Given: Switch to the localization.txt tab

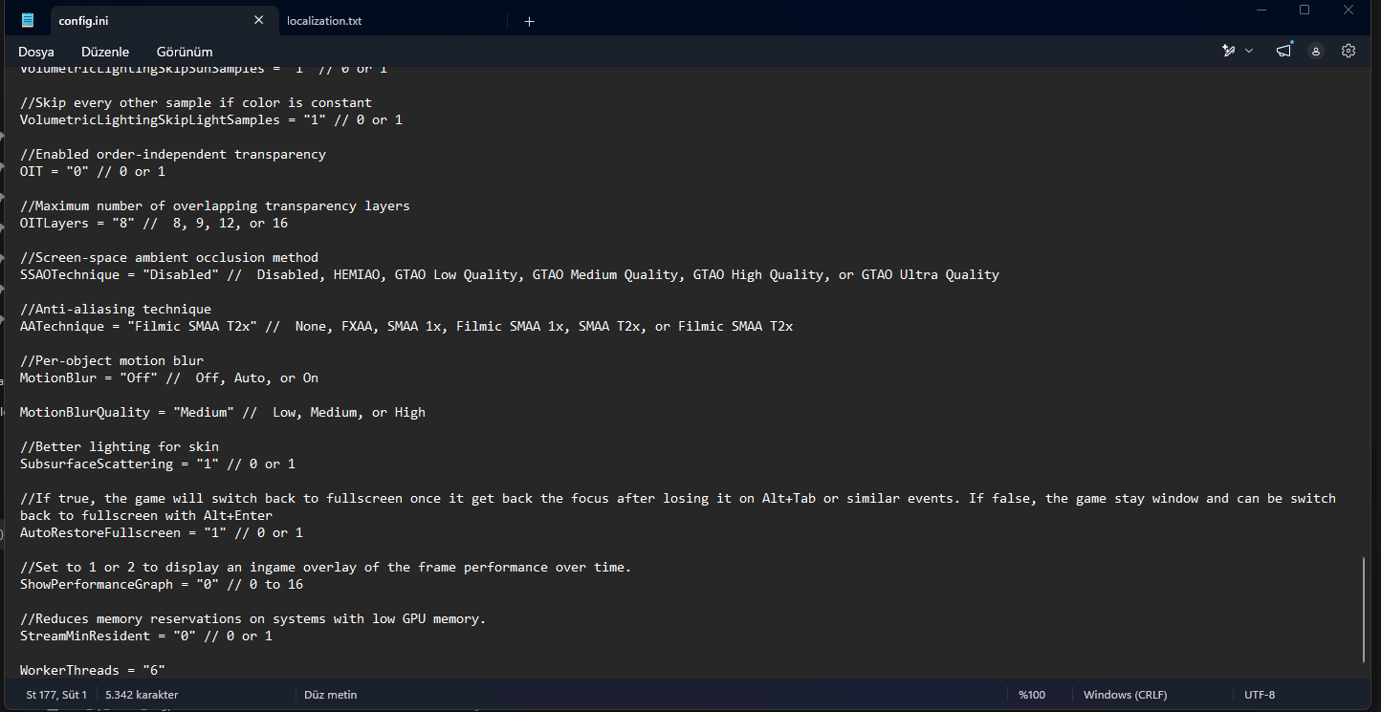Looking at the screenshot, I should [324, 21].
